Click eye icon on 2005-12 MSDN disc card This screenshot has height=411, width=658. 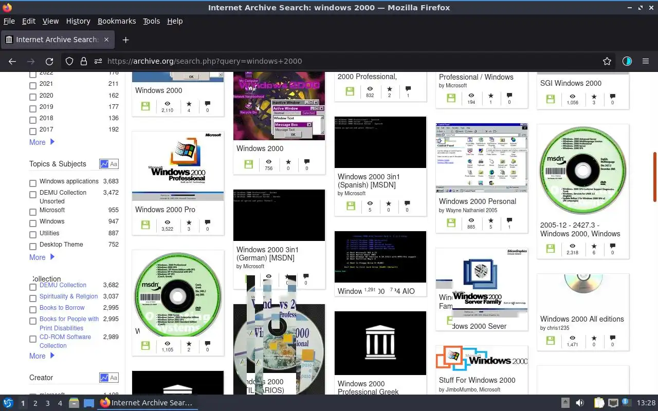coord(572,246)
